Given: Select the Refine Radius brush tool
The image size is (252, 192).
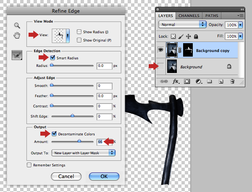Looking at the screenshot, I should (x=17, y=55).
